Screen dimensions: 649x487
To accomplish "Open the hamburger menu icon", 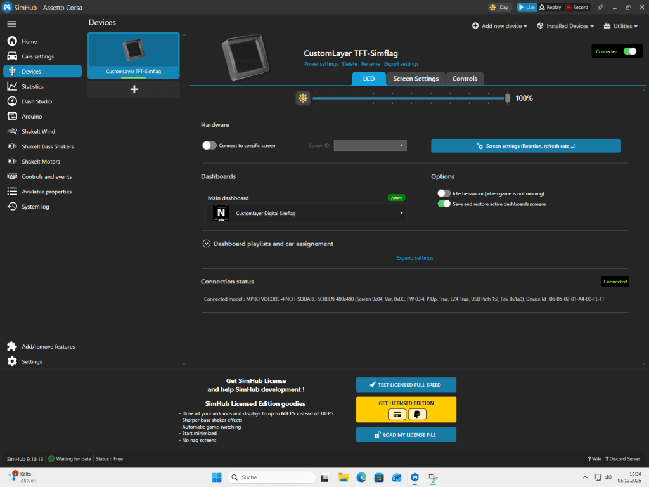I will tap(11, 24).
